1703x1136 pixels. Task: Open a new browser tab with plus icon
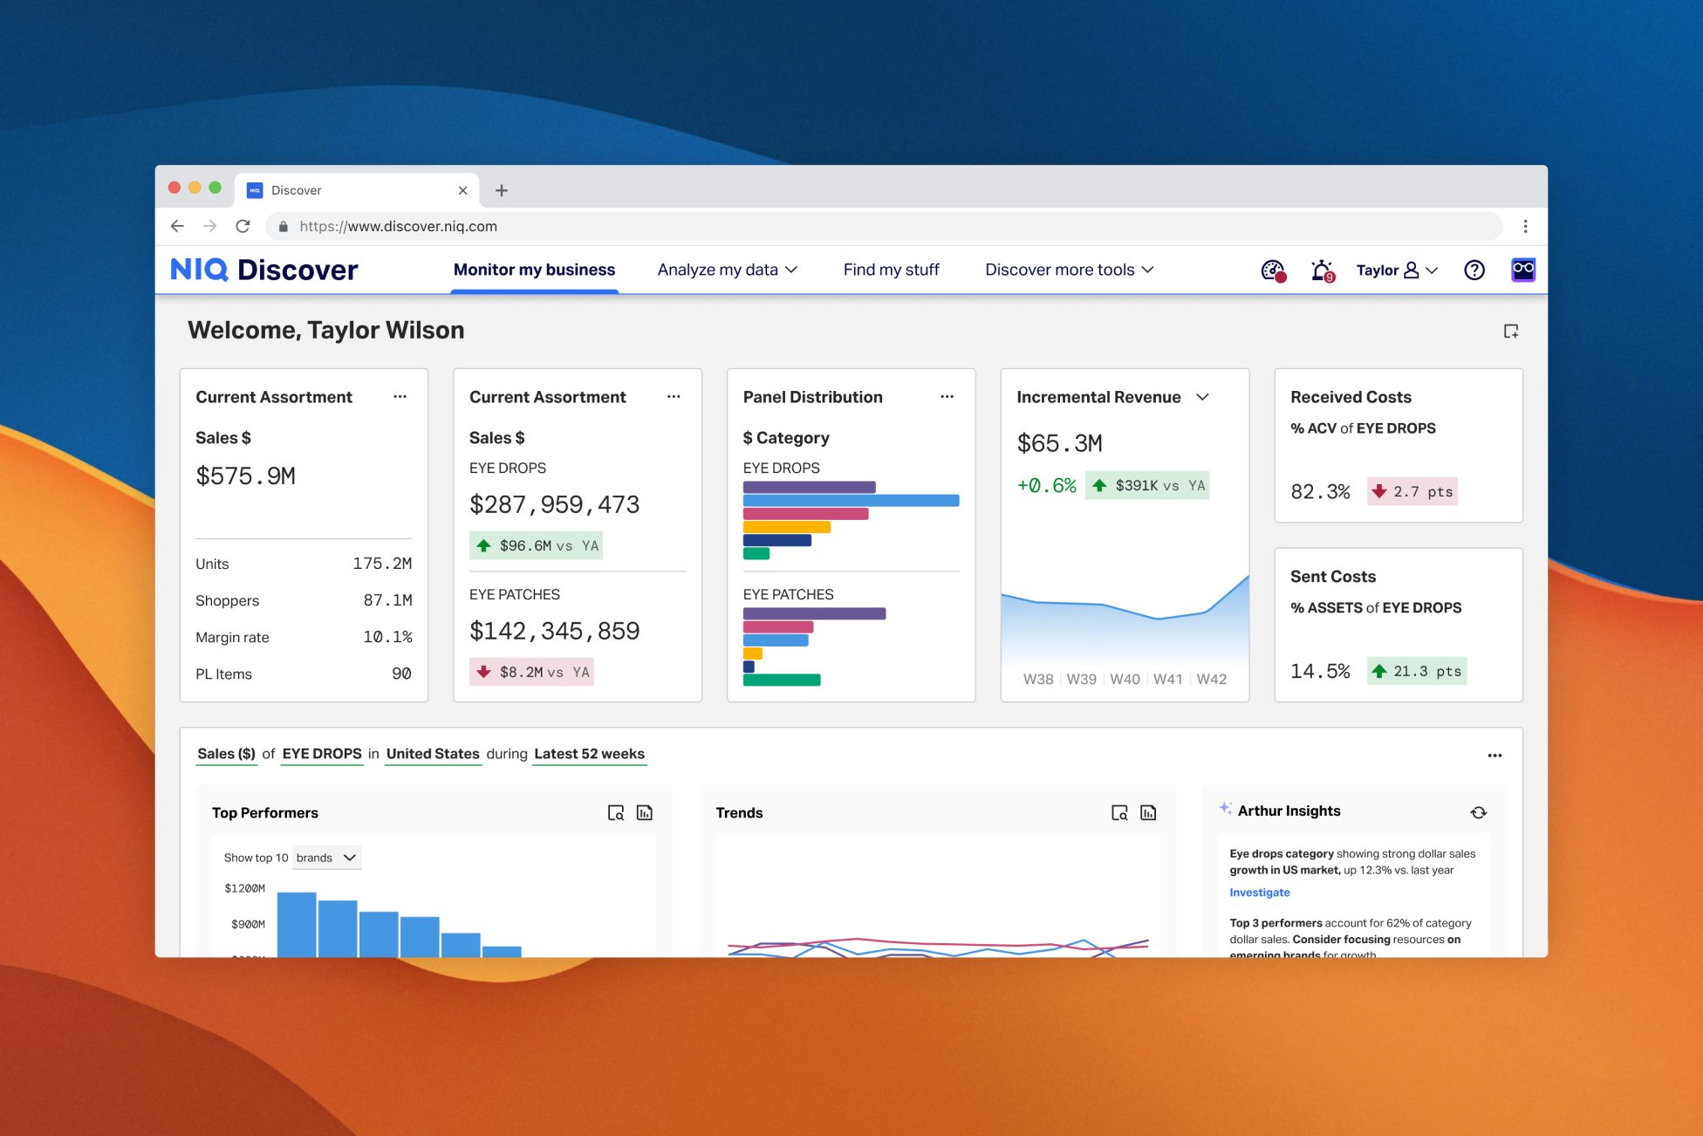(x=502, y=190)
